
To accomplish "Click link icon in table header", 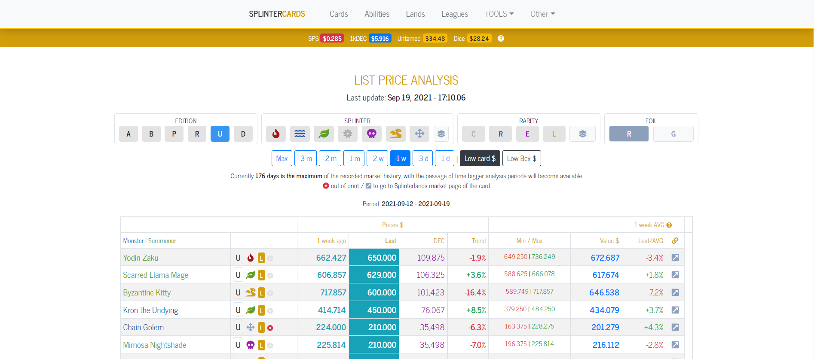I will coord(675,241).
